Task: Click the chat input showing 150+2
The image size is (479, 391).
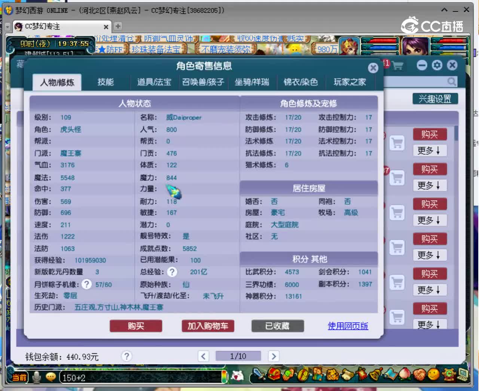Action: 140,378
